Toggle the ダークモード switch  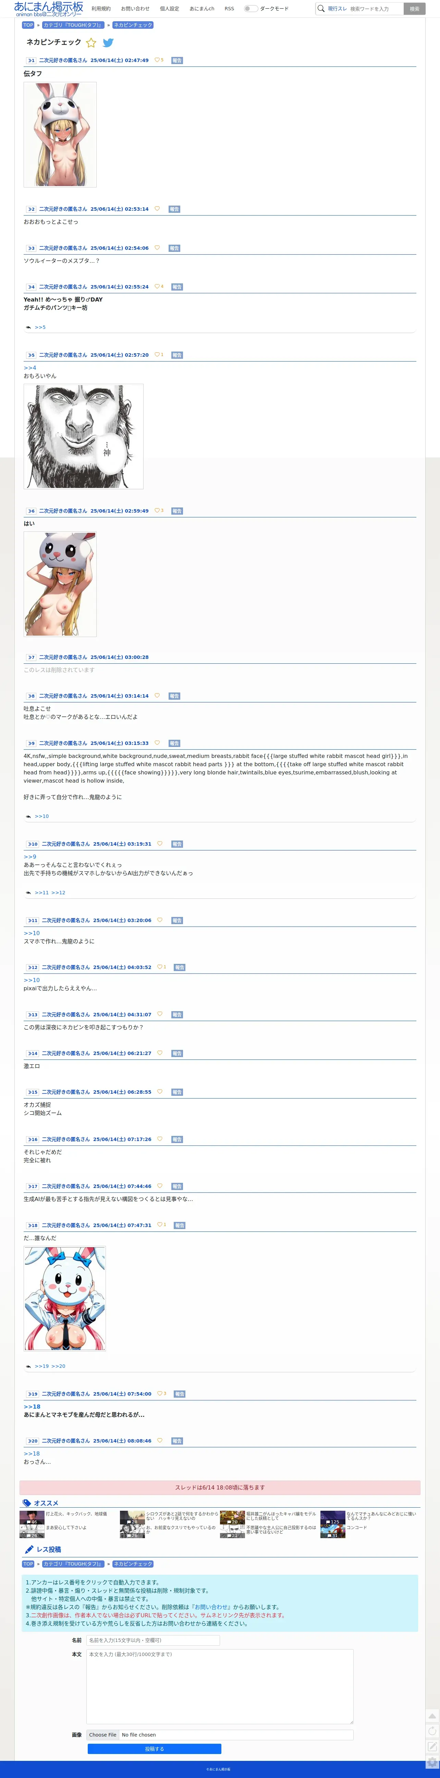[251, 9]
